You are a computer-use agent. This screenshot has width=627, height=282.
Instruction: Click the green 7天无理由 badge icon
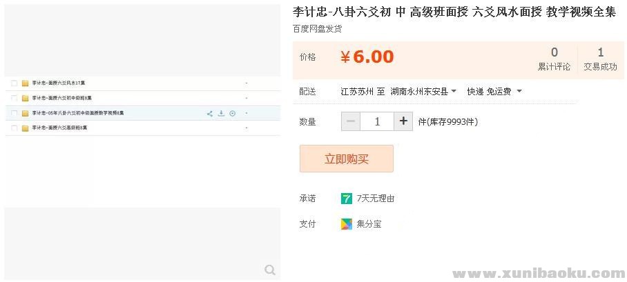[347, 199]
